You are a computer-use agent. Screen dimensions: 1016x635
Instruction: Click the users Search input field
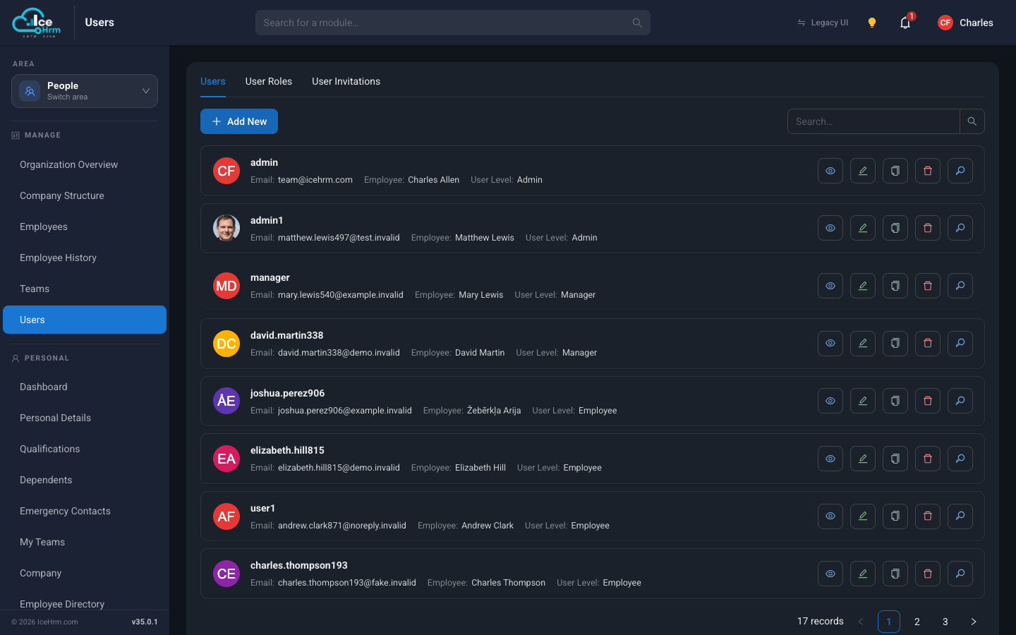pyautogui.click(x=873, y=121)
